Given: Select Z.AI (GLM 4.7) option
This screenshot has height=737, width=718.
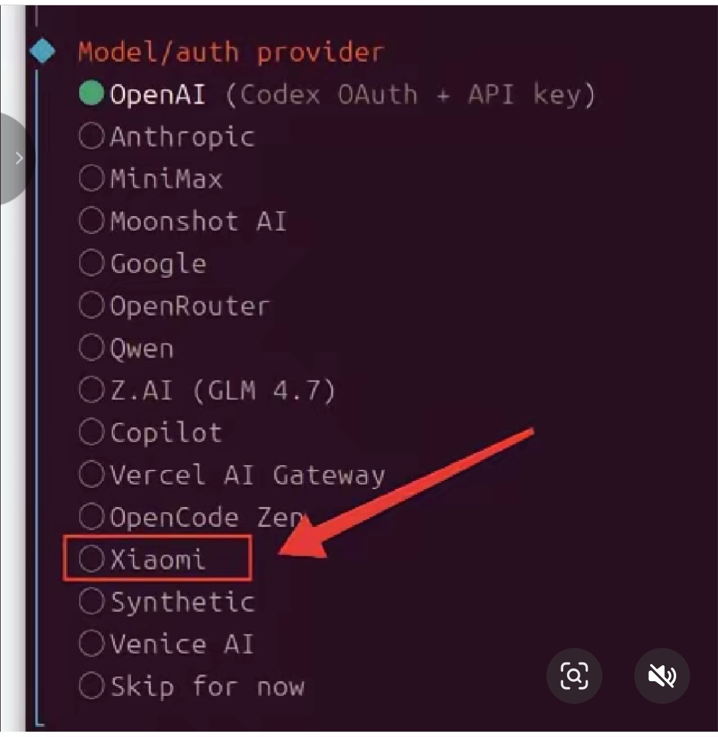Looking at the screenshot, I should coord(92,390).
